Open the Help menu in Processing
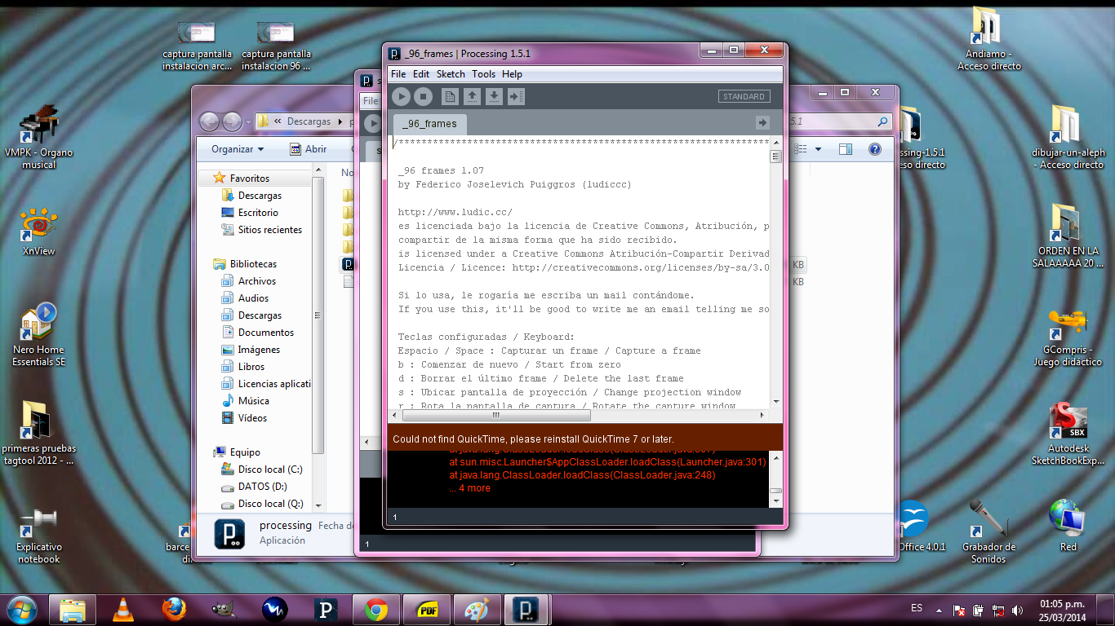1115x626 pixels. click(512, 74)
